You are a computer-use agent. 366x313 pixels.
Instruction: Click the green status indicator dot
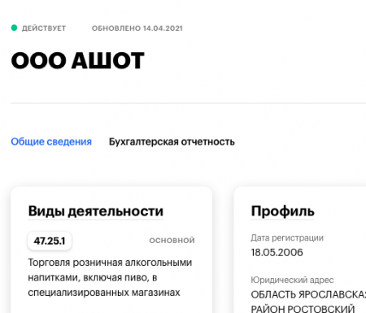[14, 28]
